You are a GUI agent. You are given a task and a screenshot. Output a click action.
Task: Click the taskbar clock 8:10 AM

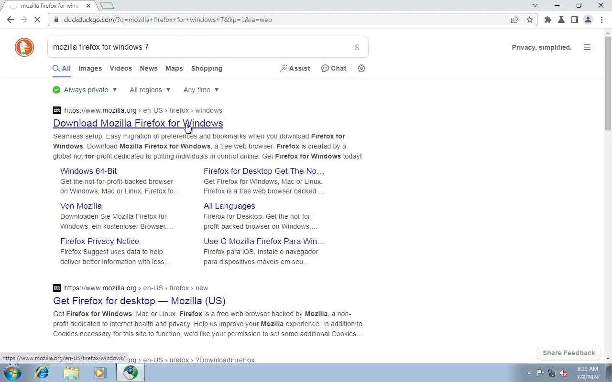click(x=588, y=369)
